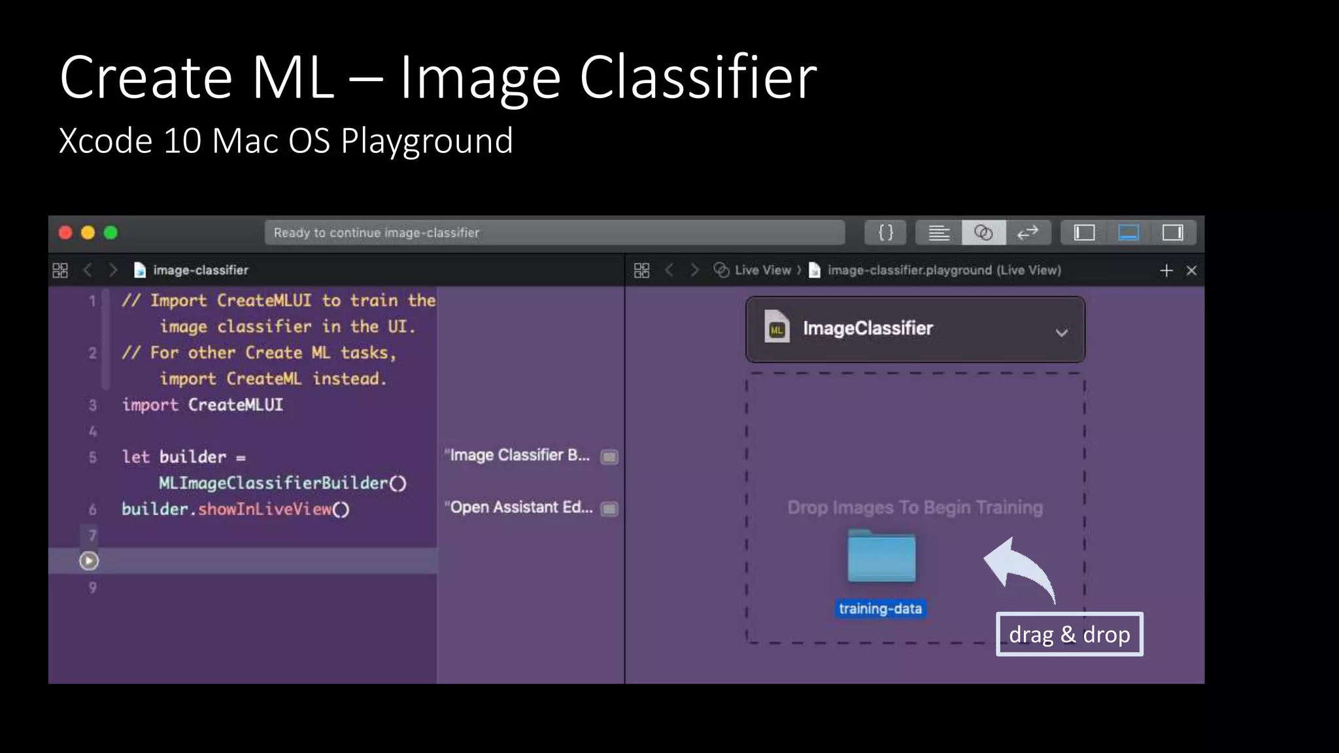Show the version editor arrows button
1339x753 pixels.
tap(1028, 233)
